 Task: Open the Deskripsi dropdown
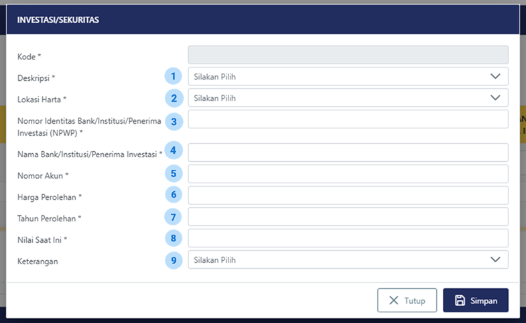click(348, 76)
